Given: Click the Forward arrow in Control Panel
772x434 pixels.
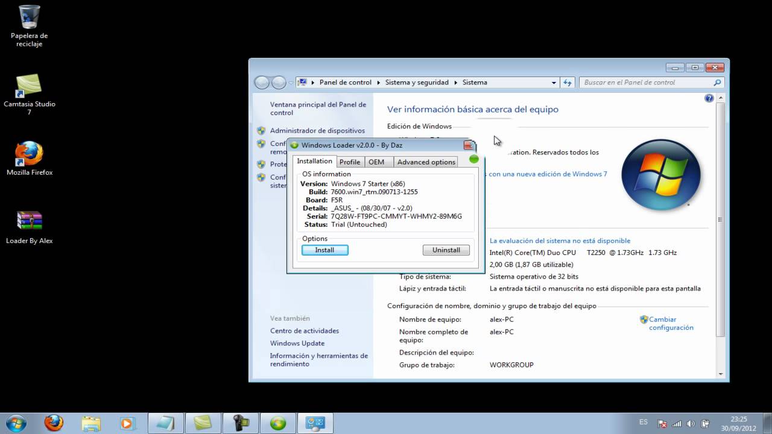Looking at the screenshot, I should point(279,83).
